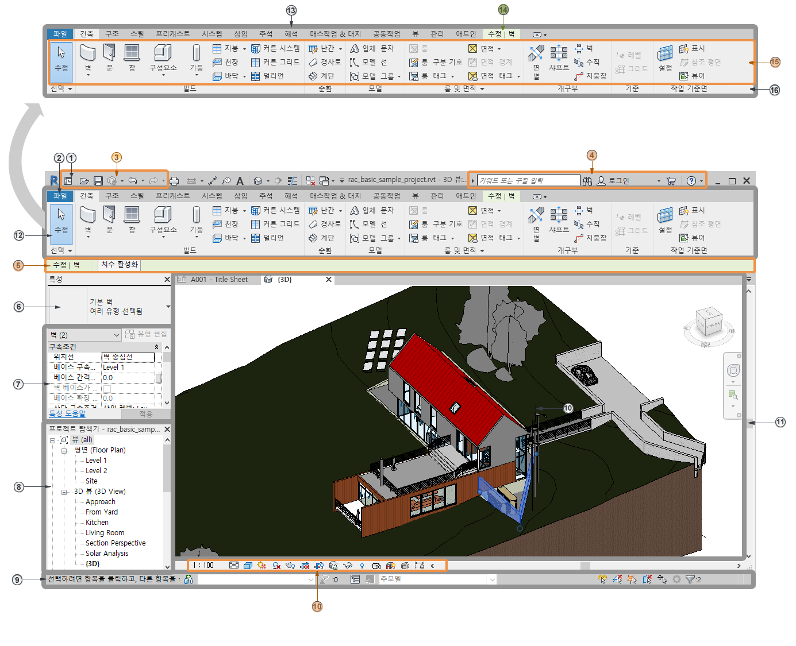This screenshot has height=646, width=796.
Task: Open the 로그인 dropdown arrow in the title bar
Action: 659,181
